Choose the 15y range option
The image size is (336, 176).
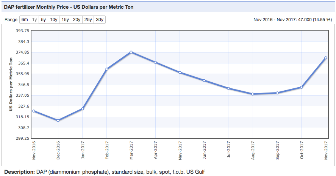point(65,20)
